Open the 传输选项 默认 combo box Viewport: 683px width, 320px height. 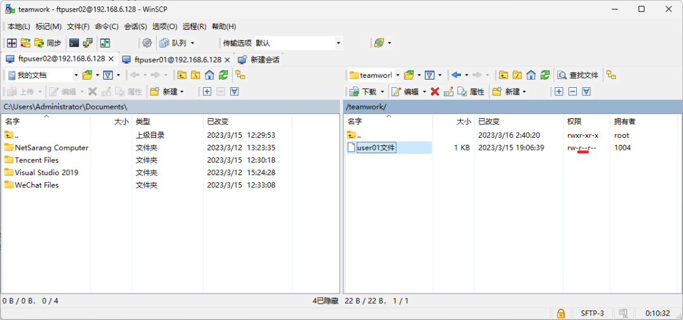point(298,43)
